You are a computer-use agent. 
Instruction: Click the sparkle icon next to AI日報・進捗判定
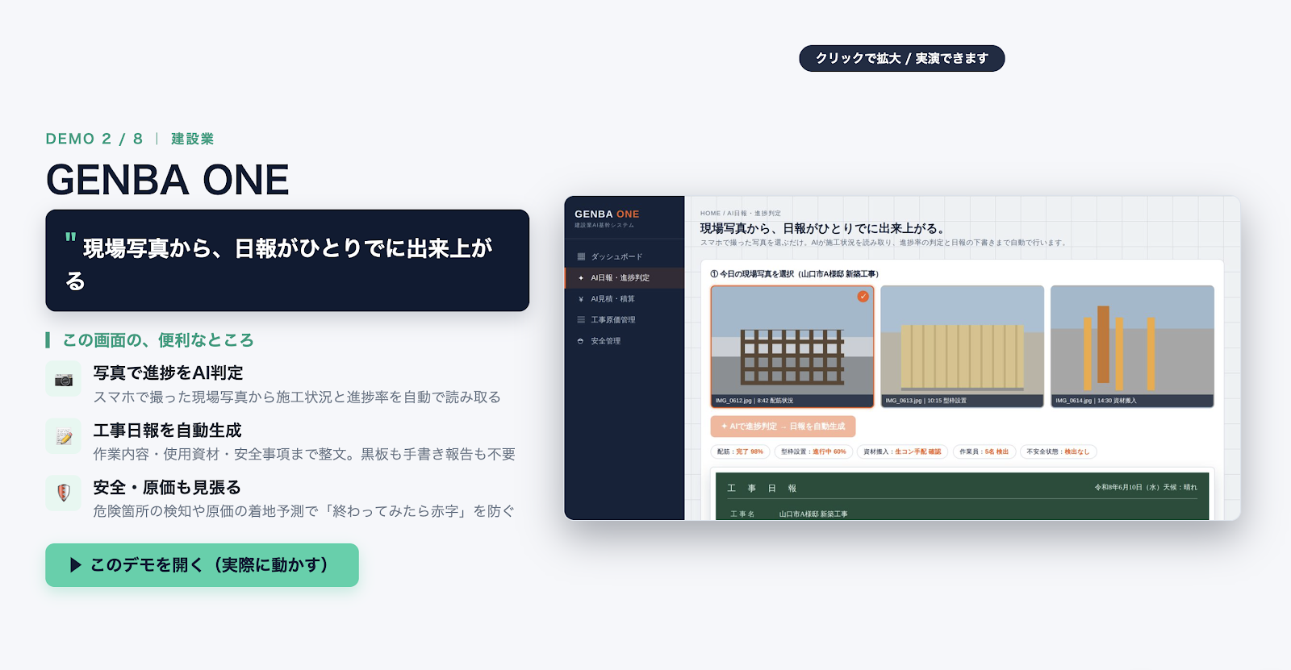tap(581, 277)
